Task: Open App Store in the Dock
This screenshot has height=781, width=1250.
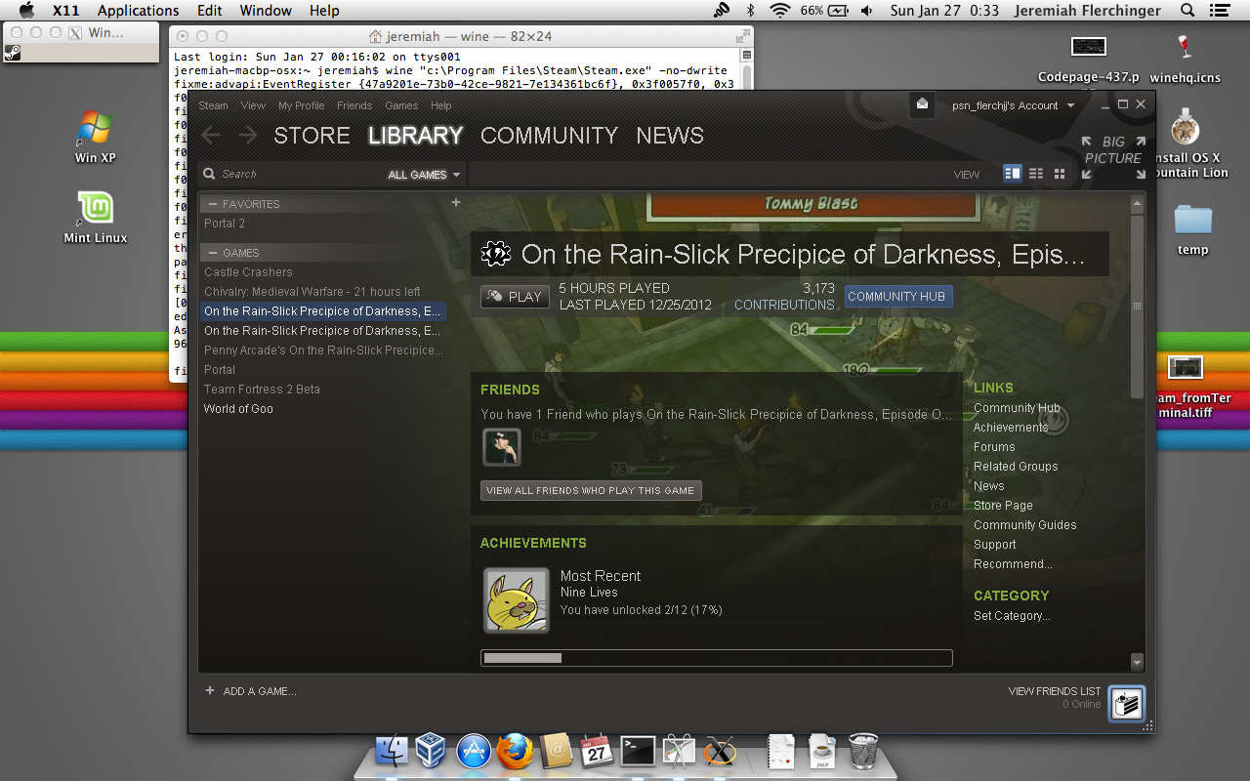Action: [474, 751]
